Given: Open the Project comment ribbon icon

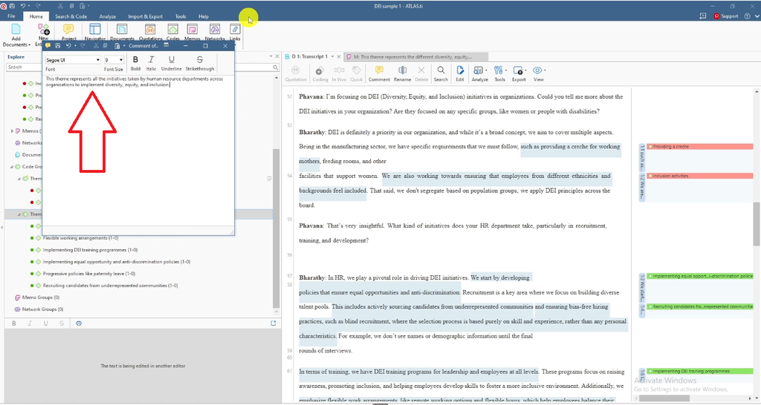Looking at the screenshot, I should 68,33.
